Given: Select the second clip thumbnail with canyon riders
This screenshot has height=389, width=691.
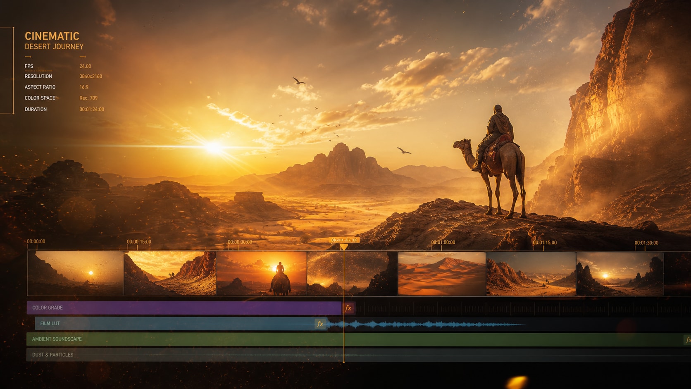Looking at the screenshot, I should 170,273.
